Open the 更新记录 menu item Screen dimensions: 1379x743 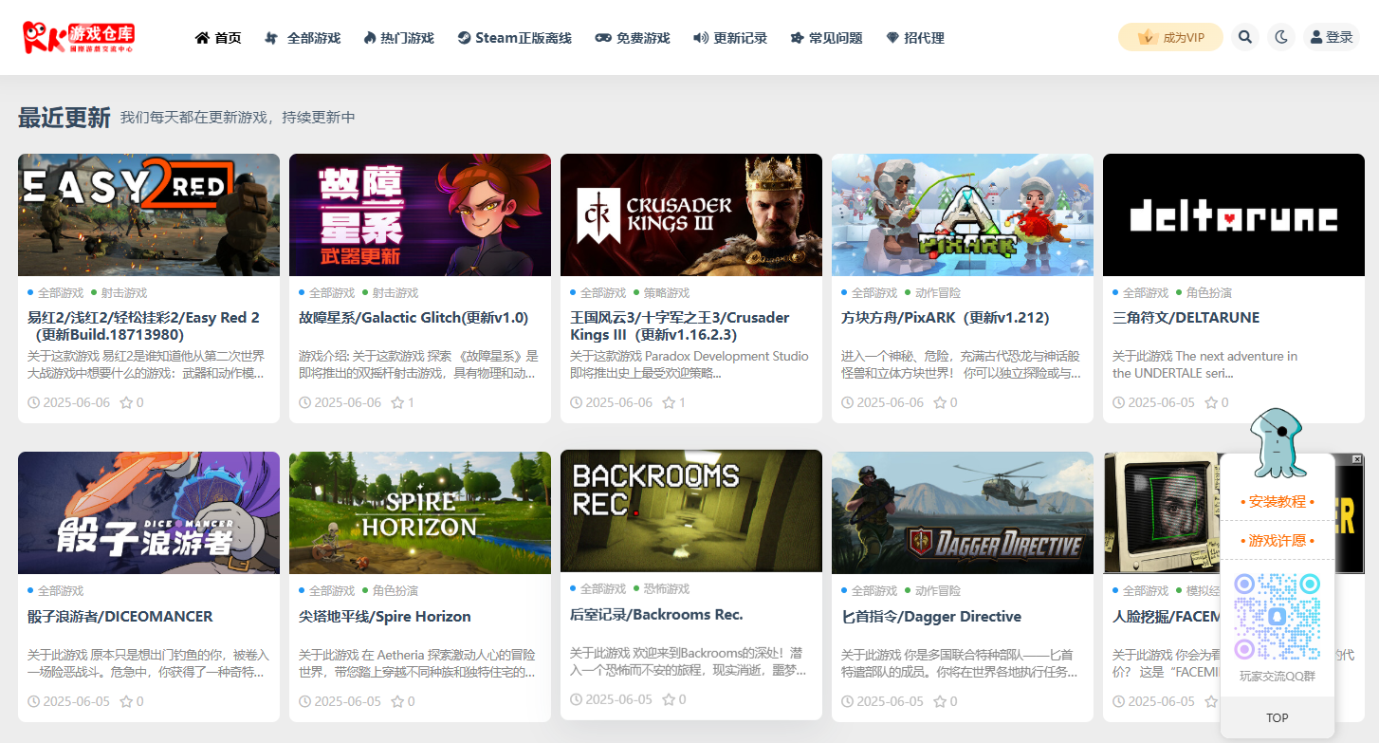click(x=730, y=38)
